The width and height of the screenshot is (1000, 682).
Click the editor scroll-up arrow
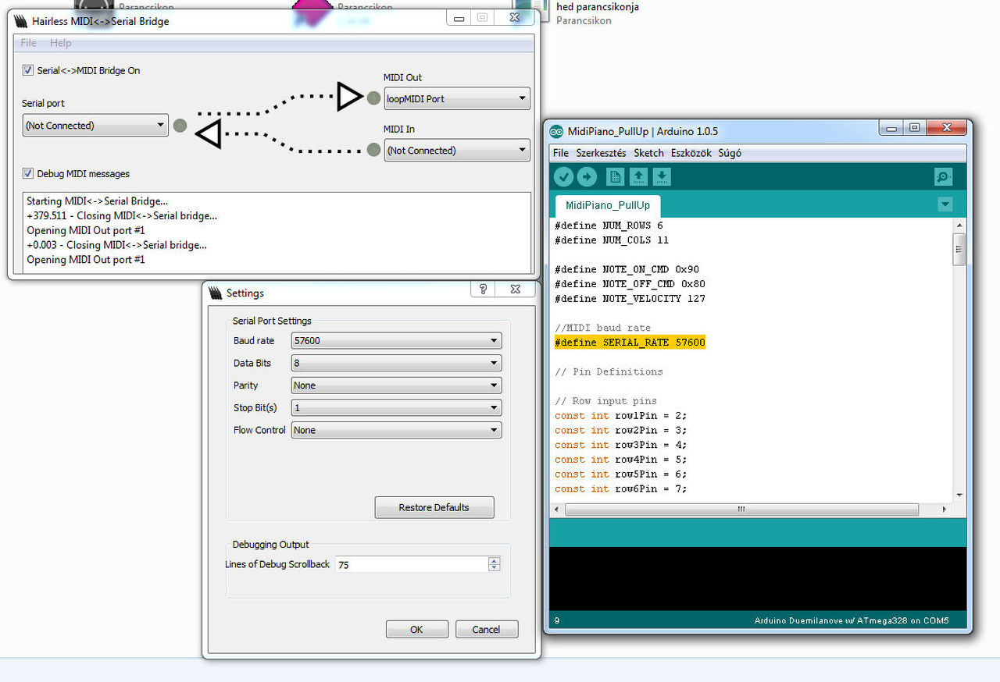pyautogui.click(x=959, y=226)
